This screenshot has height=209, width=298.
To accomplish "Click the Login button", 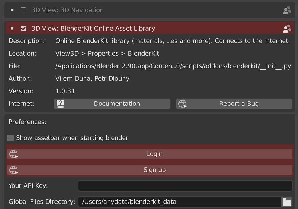I will pyautogui.click(x=149, y=154).
